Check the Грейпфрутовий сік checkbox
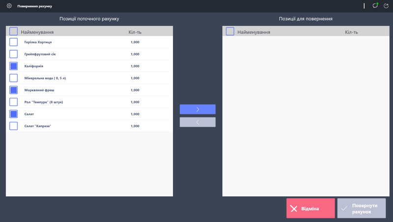 click(14, 54)
